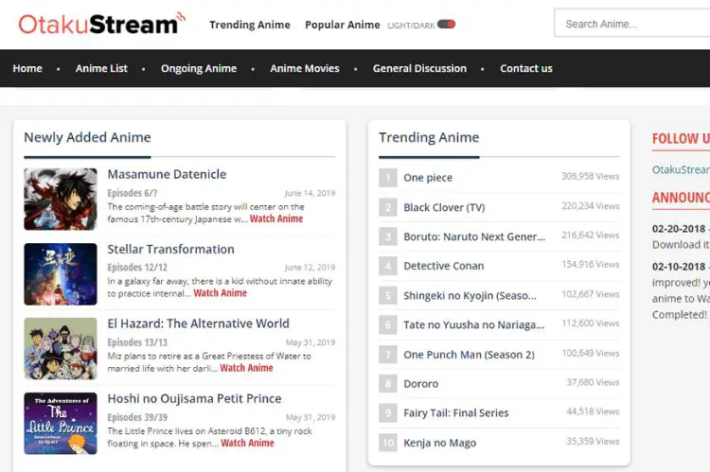Open the Contact us menu item
Screen dimensions: 710x472
[x=526, y=68]
